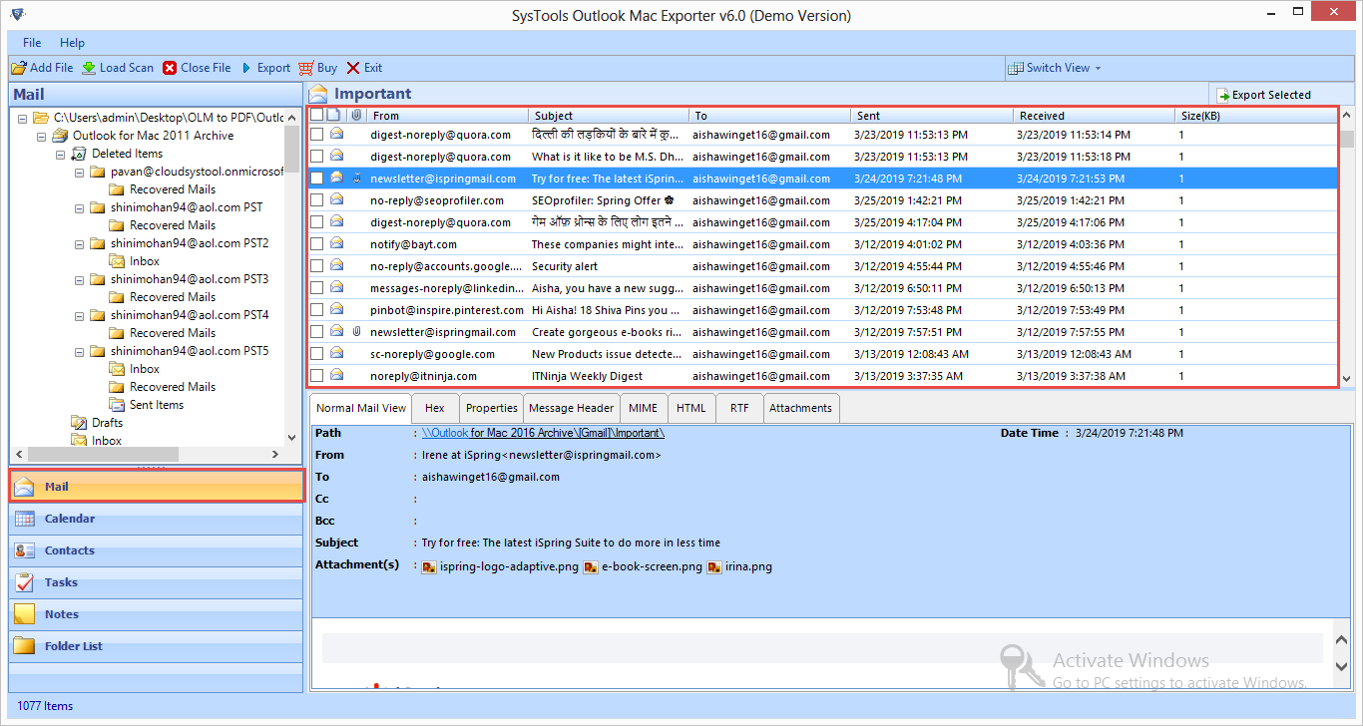Image resolution: width=1363 pixels, height=726 pixels.
Task: Click the paperclip attachment column header icon
Action: 355,116
